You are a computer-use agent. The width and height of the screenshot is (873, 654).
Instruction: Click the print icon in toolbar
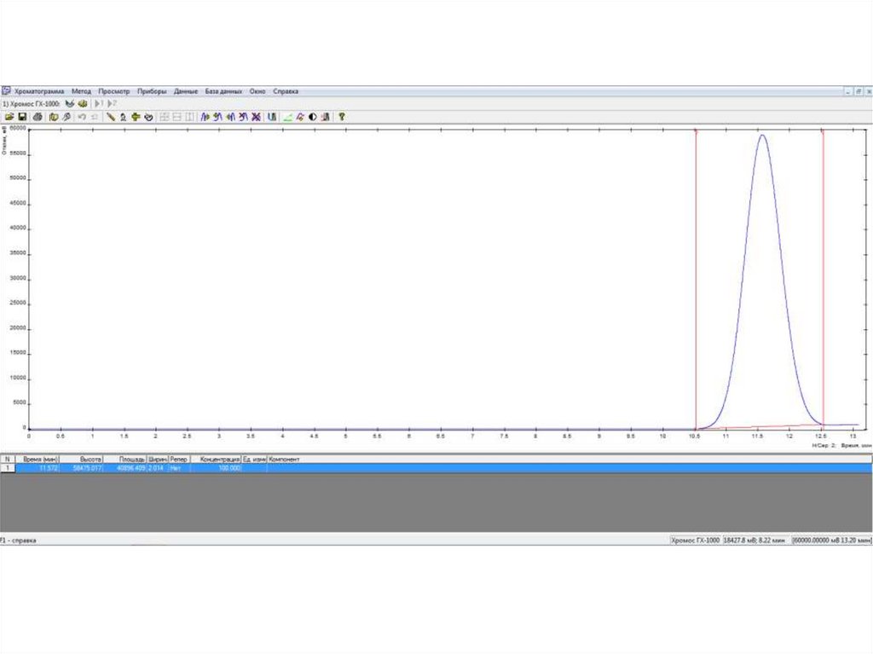[x=38, y=117]
